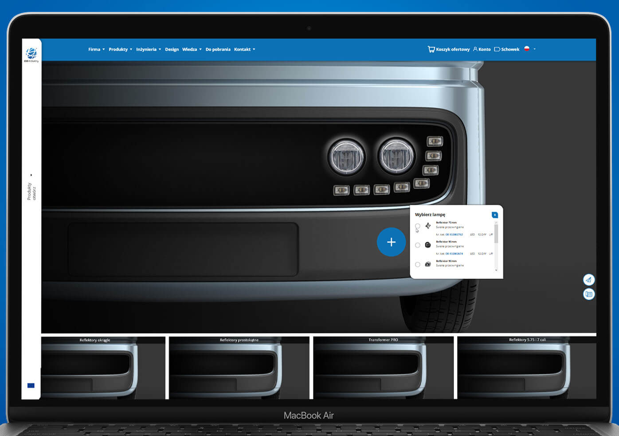The image size is (619, 436).
Task: Close the Wybierz lampę popup
Action: point(495,215)
